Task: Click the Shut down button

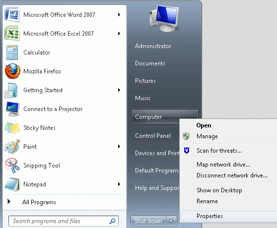Action: [148, 221]
